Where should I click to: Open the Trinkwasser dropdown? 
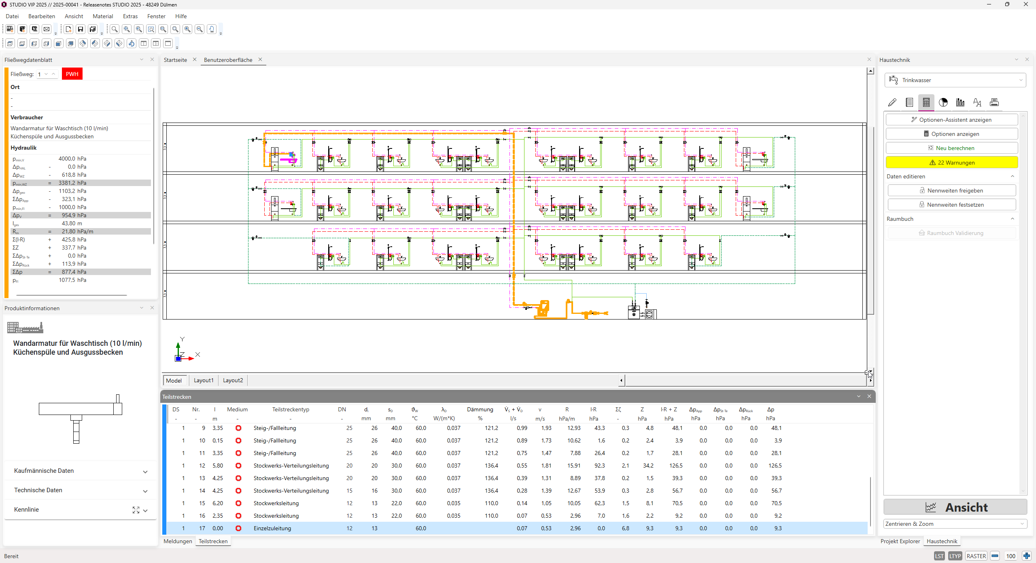coord(955,80)
